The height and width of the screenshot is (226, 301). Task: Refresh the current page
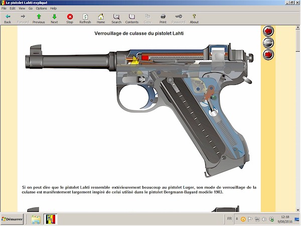click(85, 19)
